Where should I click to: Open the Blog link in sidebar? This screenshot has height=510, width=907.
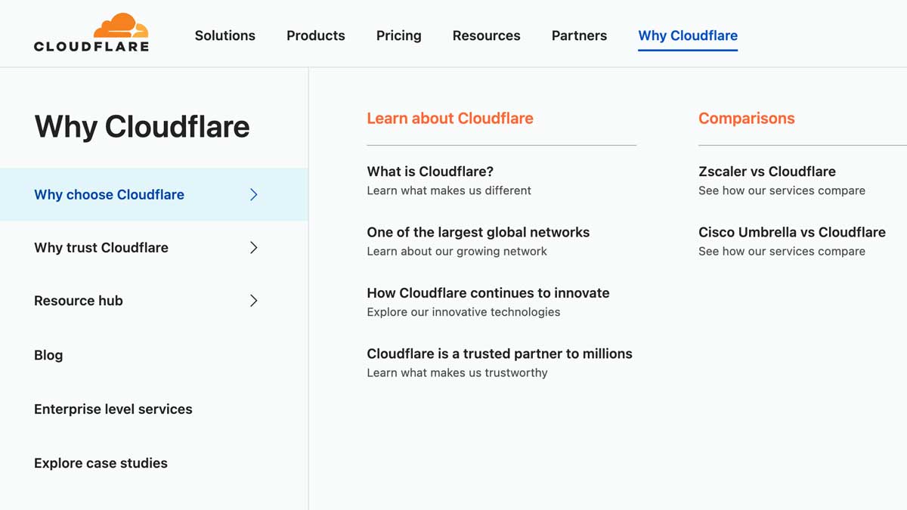tap(48, 355)
